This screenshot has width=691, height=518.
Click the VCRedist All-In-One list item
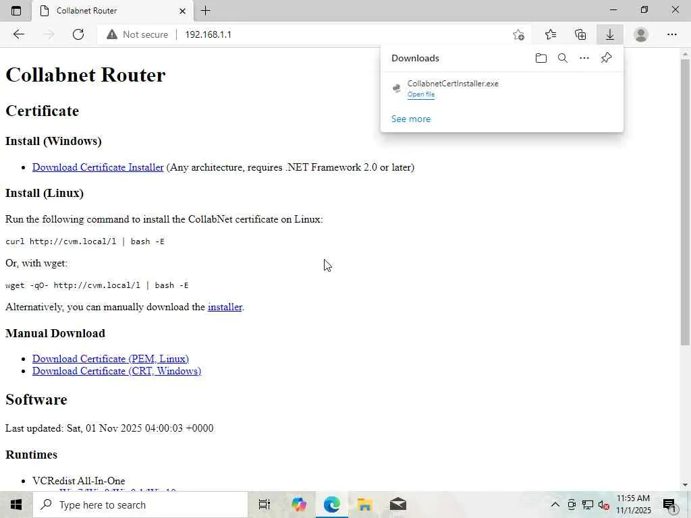point(78,481)
